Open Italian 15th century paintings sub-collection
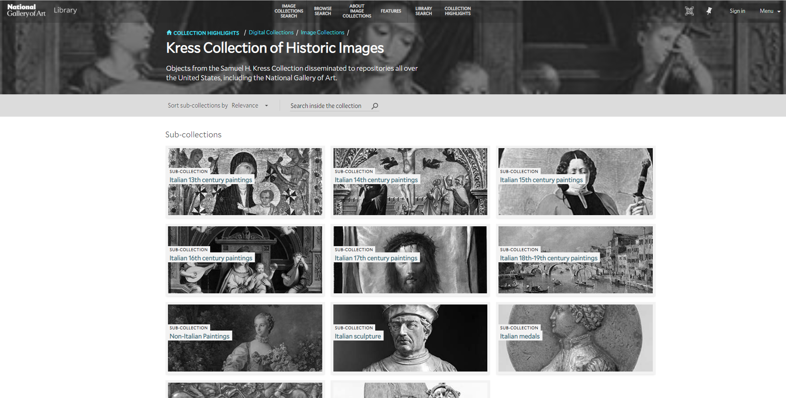786x398 pixels. pos(575,182)
